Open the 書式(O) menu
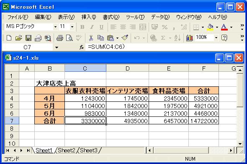Screen dimensions: 247x164 [x=111, y=17]
